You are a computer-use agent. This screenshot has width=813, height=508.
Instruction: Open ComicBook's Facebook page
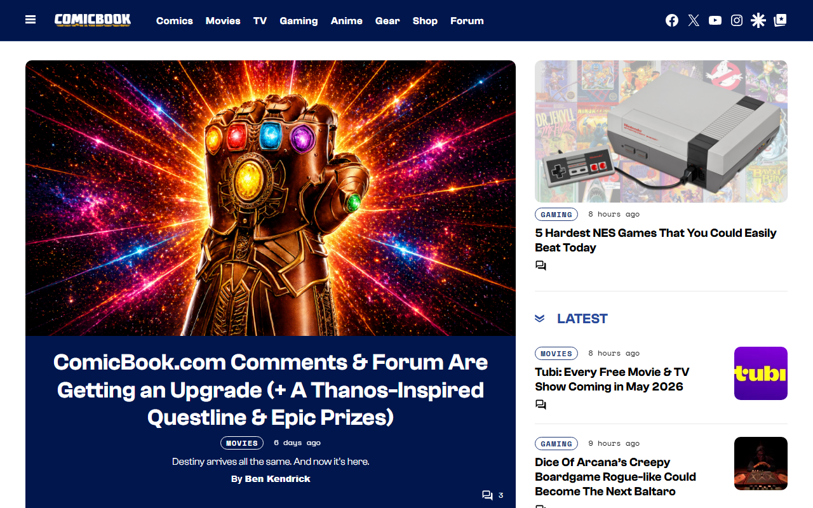672,20
